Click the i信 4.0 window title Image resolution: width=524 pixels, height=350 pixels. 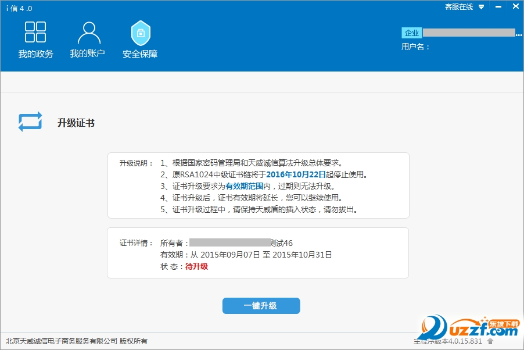coord(19,8)
